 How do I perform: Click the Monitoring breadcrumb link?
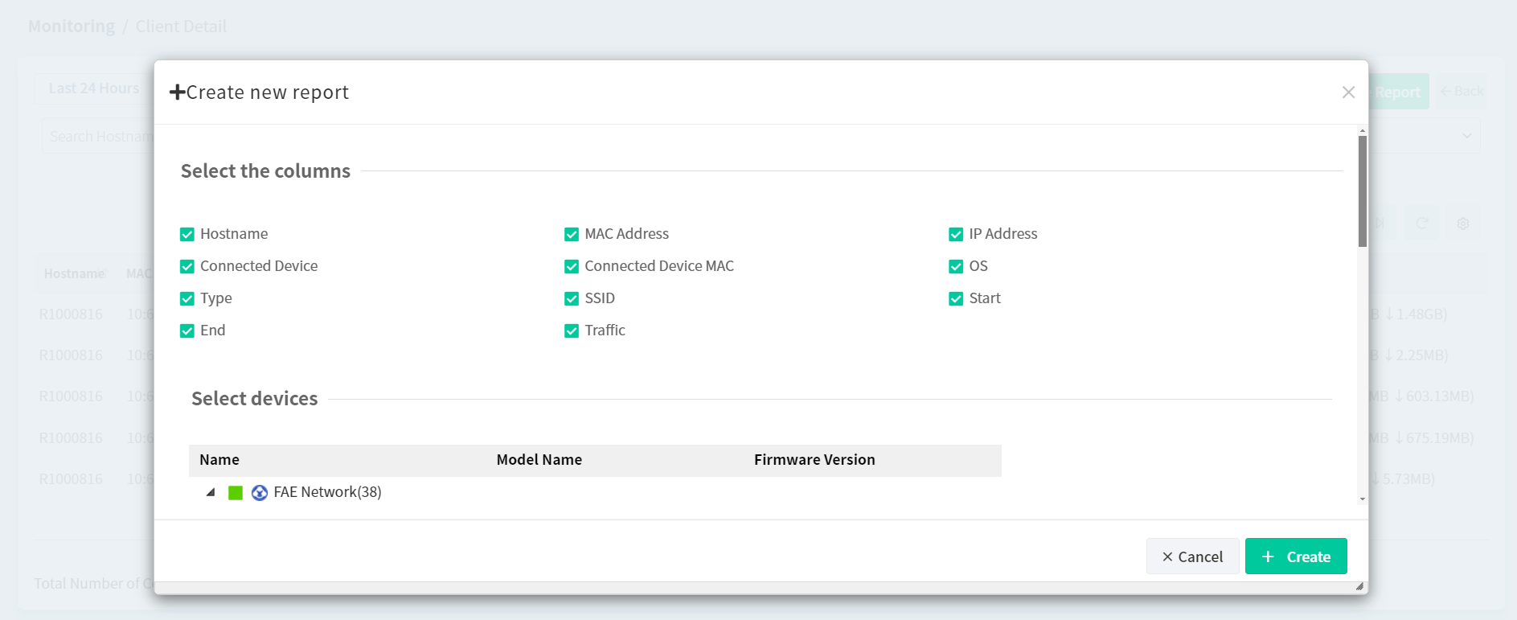pos(72,27)
